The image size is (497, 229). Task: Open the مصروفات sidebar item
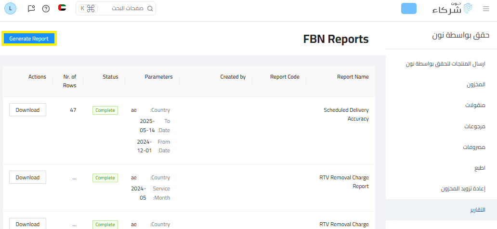[x=474, y=147]
